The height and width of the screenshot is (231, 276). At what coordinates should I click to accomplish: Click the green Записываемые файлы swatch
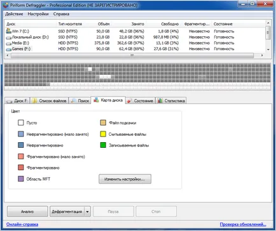point(103,145)
